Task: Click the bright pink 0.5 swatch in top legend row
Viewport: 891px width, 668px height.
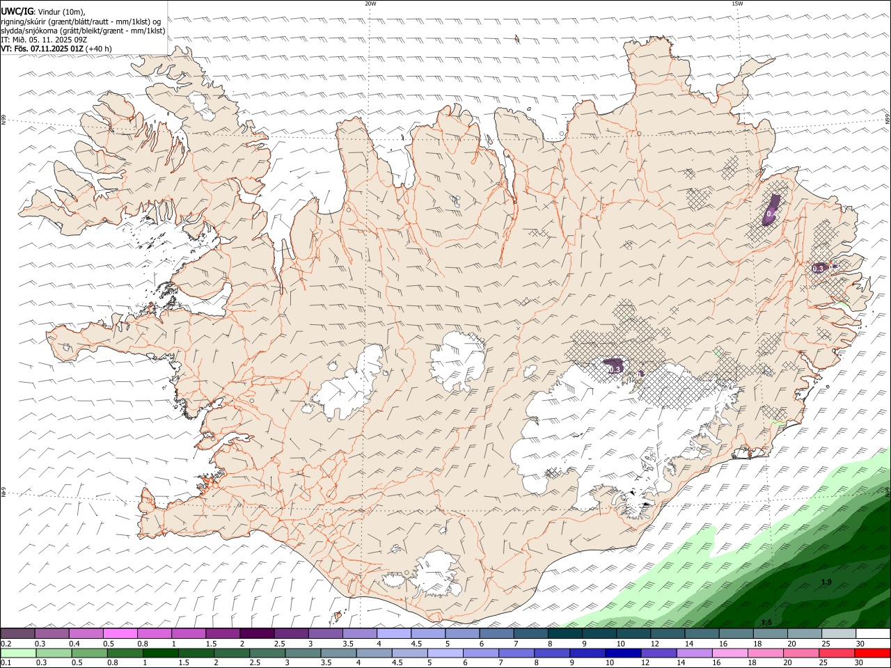Action: point(120,633)
